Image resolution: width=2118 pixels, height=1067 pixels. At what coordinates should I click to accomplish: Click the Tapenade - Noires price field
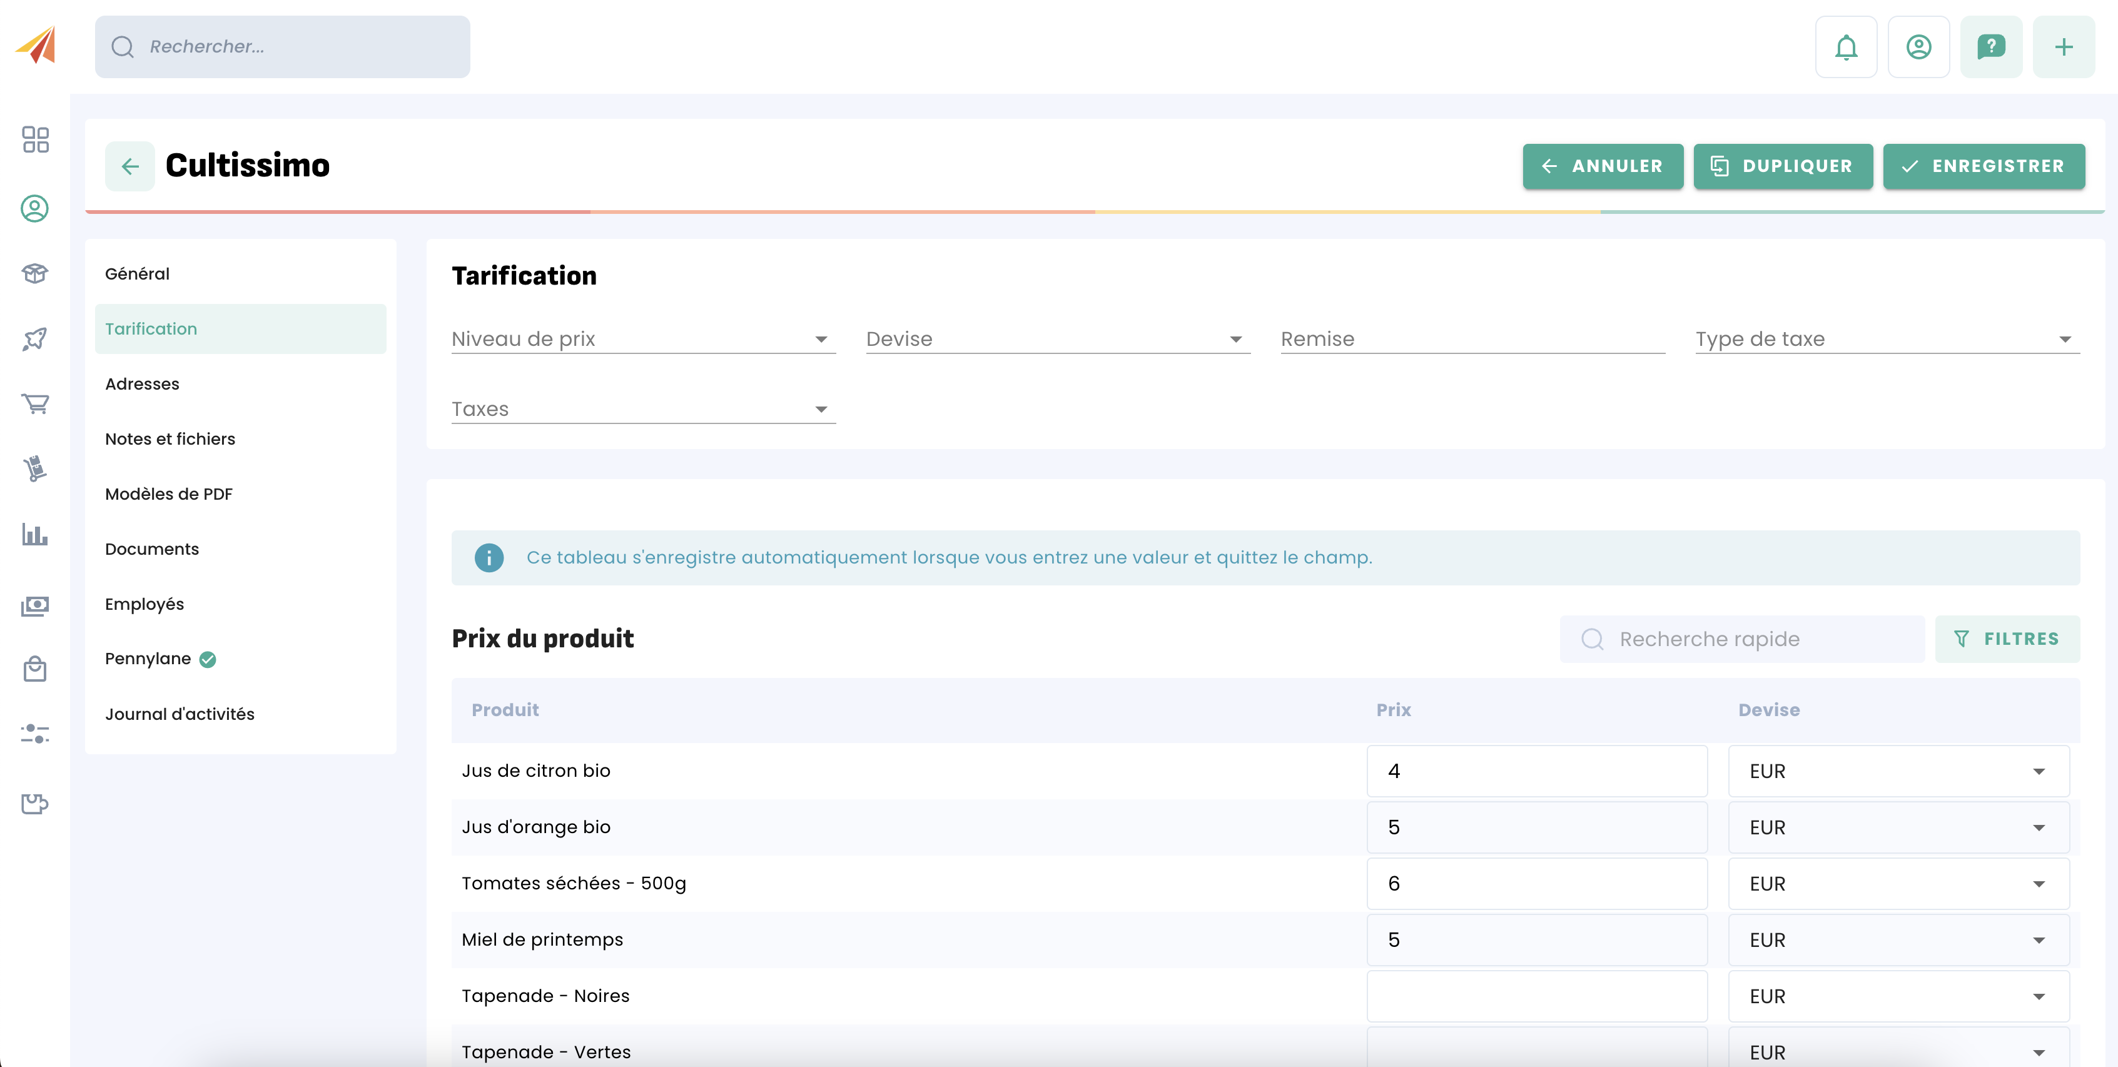(x=1536, y=996)
